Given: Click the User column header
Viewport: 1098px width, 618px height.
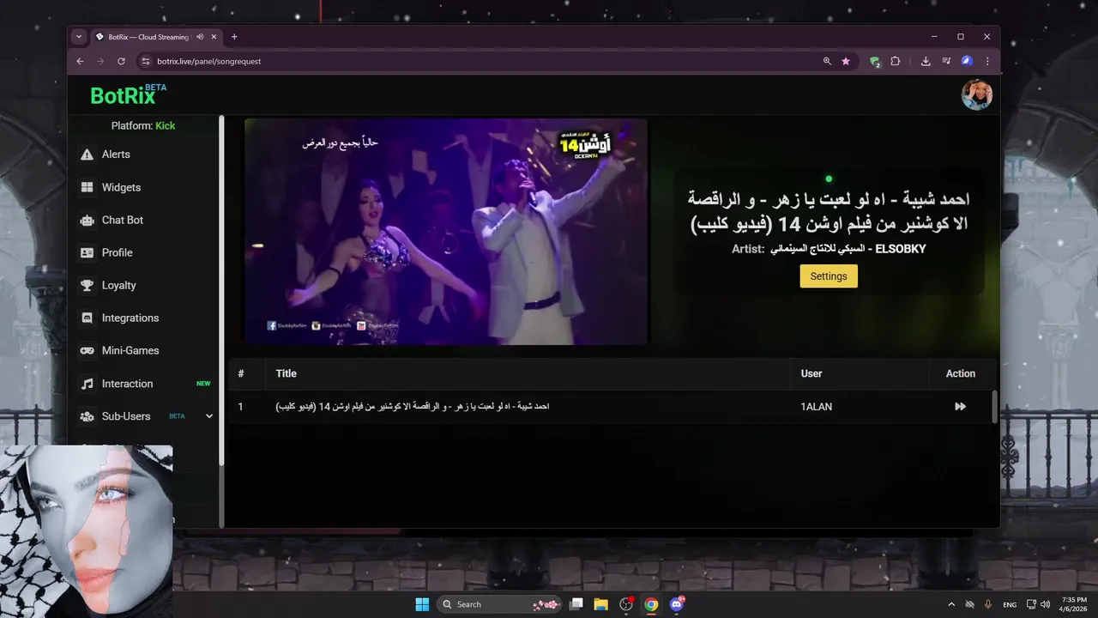Looking at the screenshot, I should [x=811, y=373].
